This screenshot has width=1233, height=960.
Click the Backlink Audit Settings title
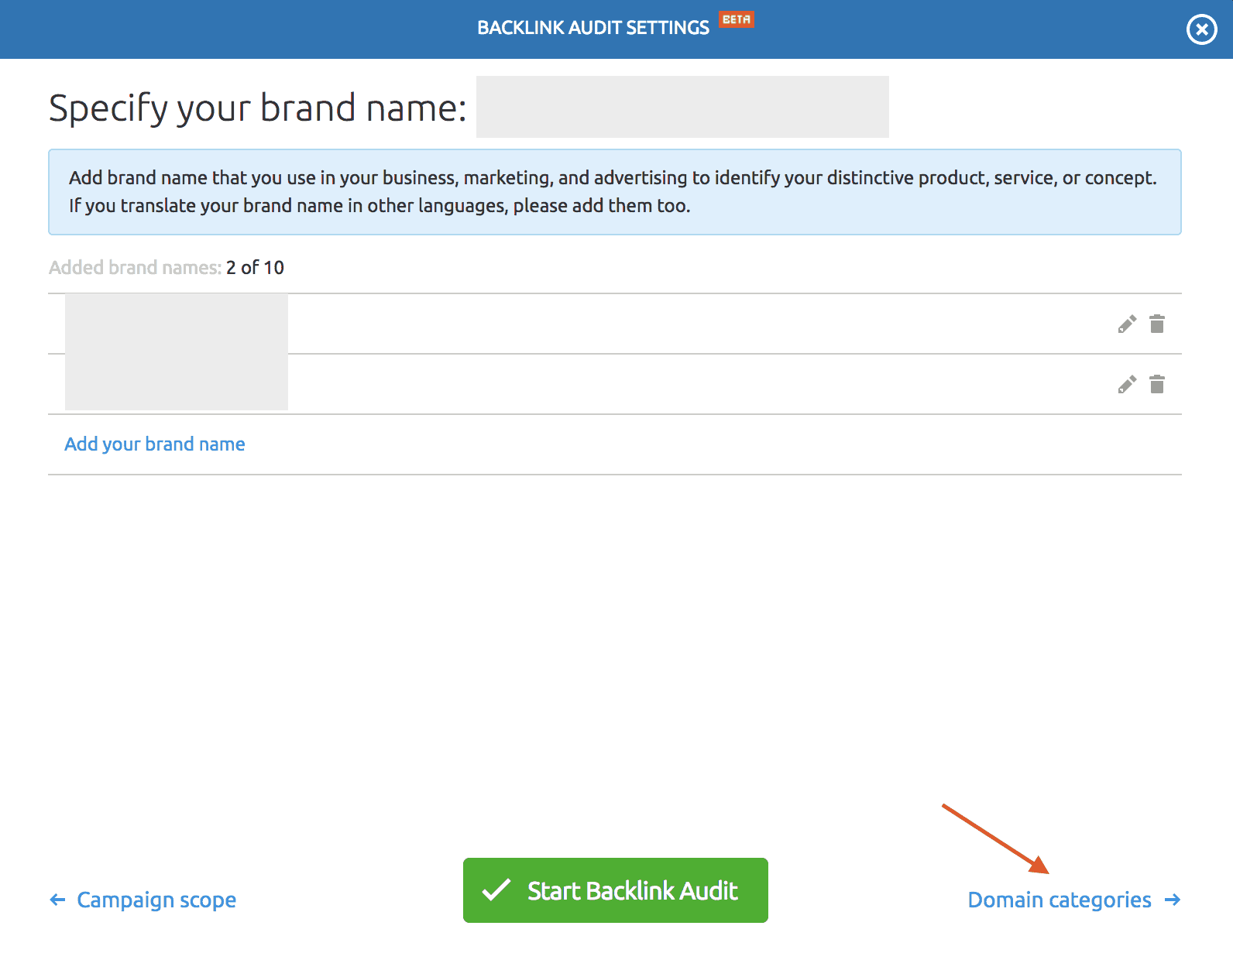pos(592,28)
